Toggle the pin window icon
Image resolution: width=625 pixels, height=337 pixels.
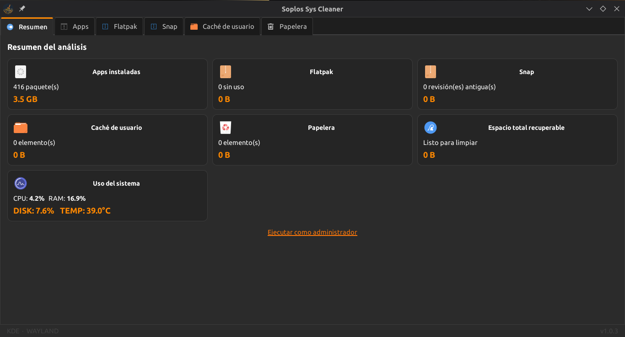click(x=22, y=9)
